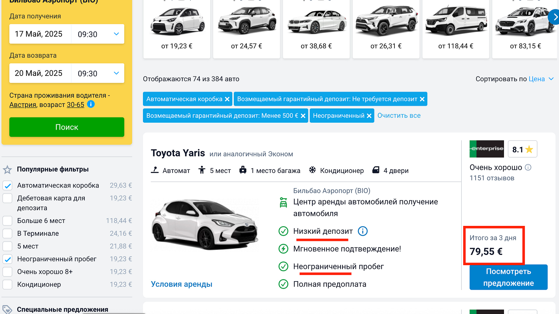
Task: Tick the Больше 6 мест checkbox
Action: pyautogui.click(x=8, y=221)
